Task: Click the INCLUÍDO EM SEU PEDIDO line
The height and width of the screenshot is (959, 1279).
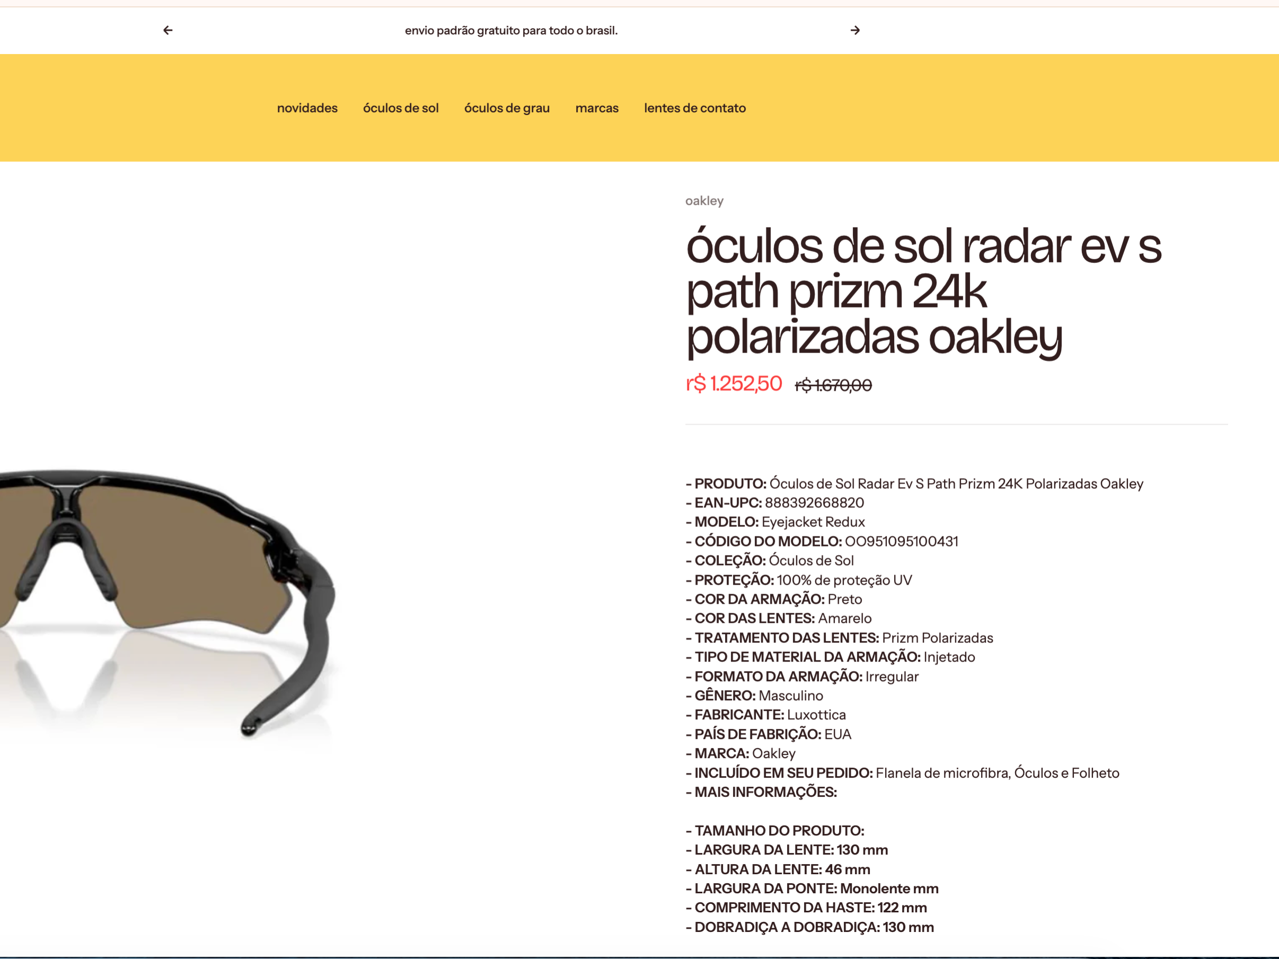Action: 902,773
